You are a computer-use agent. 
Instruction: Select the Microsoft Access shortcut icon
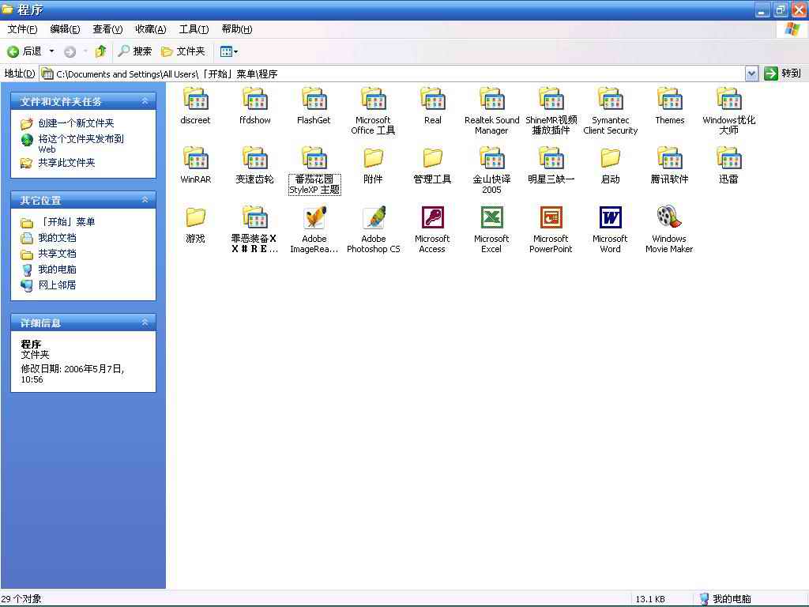[432, 218]
